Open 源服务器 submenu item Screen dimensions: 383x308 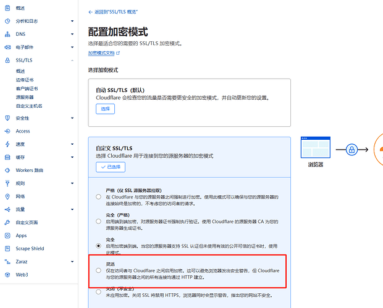[x=25, y=97]
